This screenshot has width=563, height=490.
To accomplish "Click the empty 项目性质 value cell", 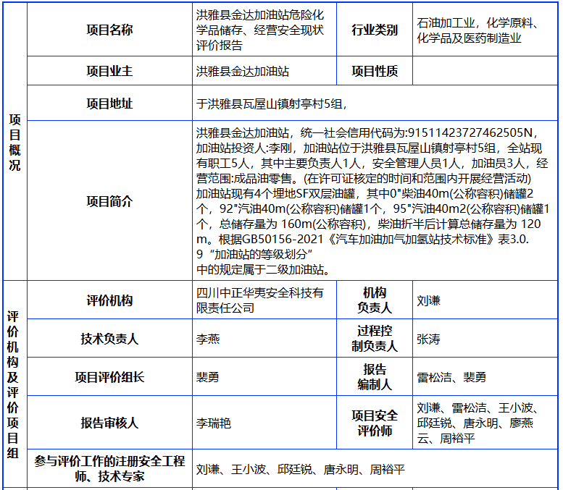I will 485,71.
